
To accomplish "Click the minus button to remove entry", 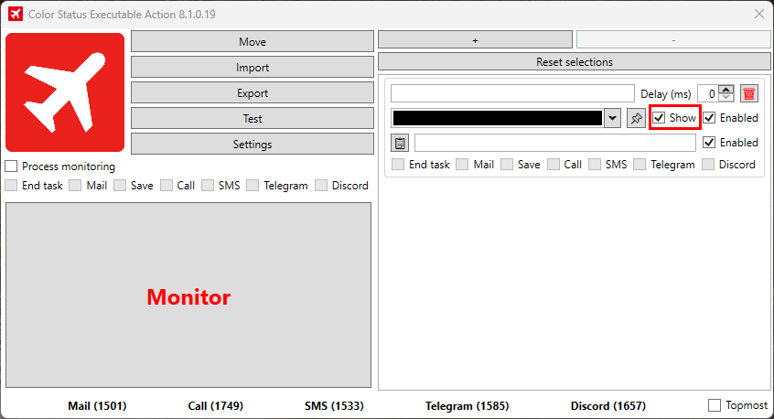I will 673,40.
